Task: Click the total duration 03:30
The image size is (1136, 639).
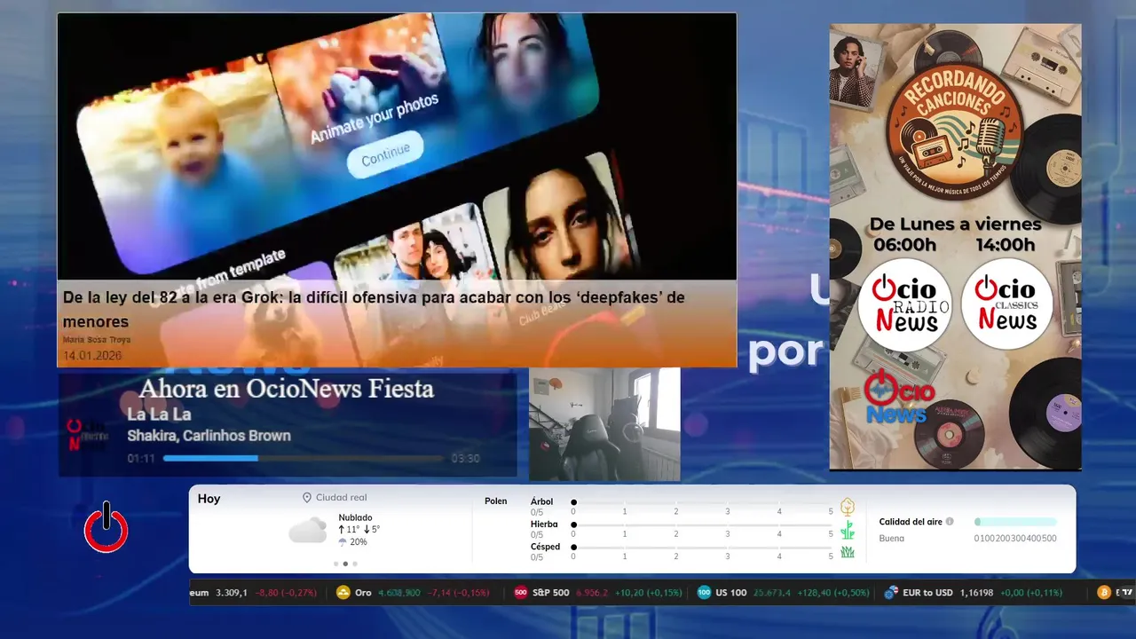Action: 465,459
